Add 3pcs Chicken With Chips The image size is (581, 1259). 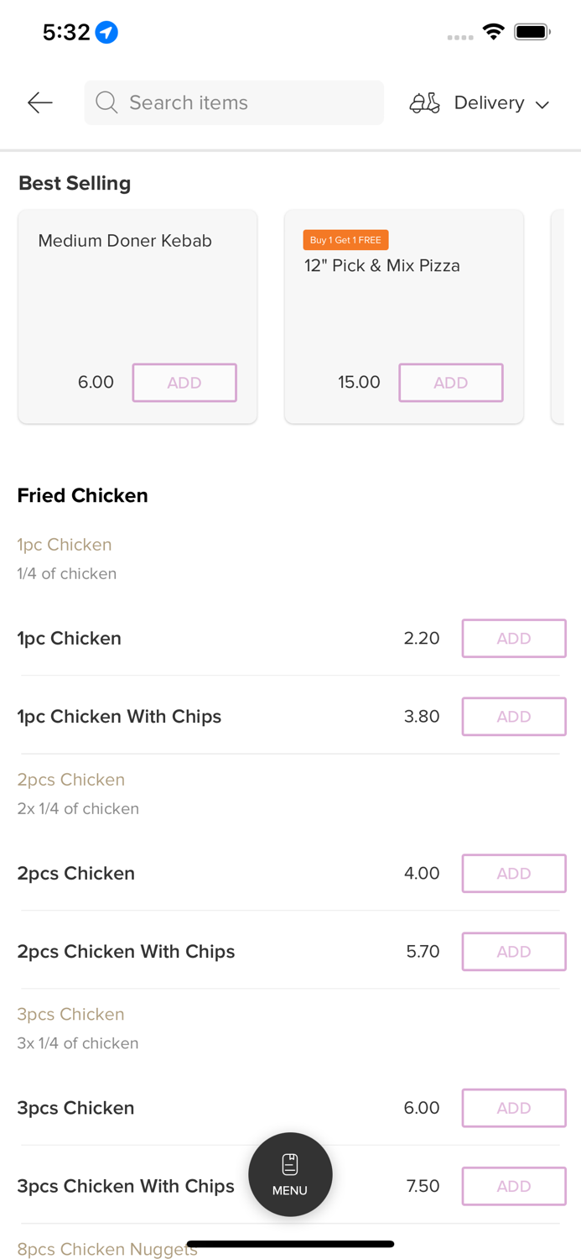tap(514, 1186)
